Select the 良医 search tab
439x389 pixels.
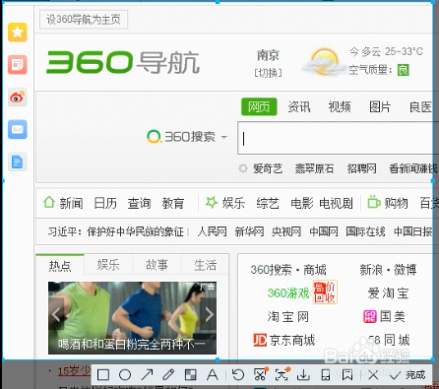(421, 106)
